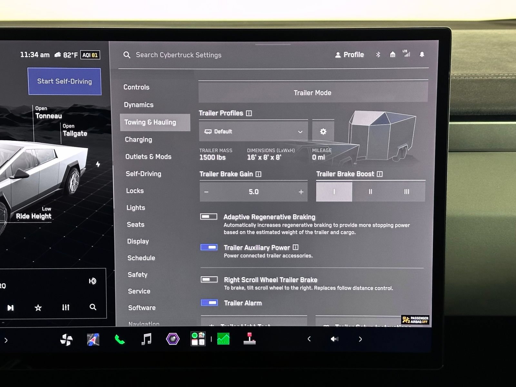Image resolution: width=516 pixels, height=387 pixels.
Task: Open notifications bell icon
Action: [x=422, y=54]
